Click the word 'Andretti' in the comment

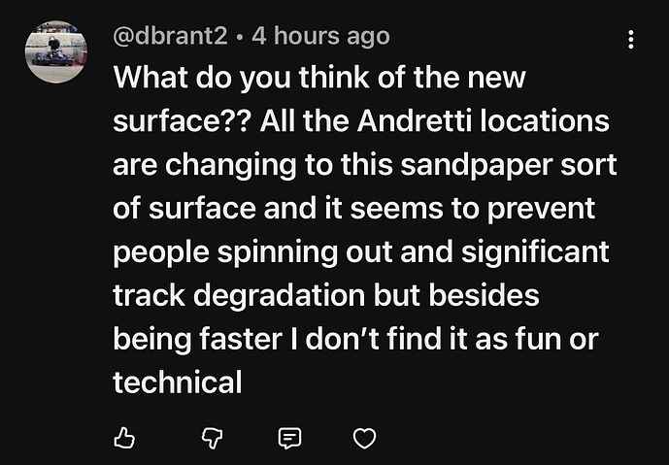[415, 121]
